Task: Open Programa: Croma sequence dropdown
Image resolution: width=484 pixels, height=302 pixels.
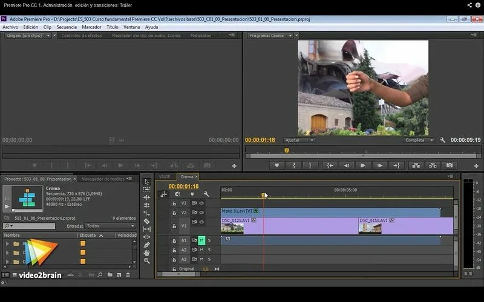Action: click(290, 36)
